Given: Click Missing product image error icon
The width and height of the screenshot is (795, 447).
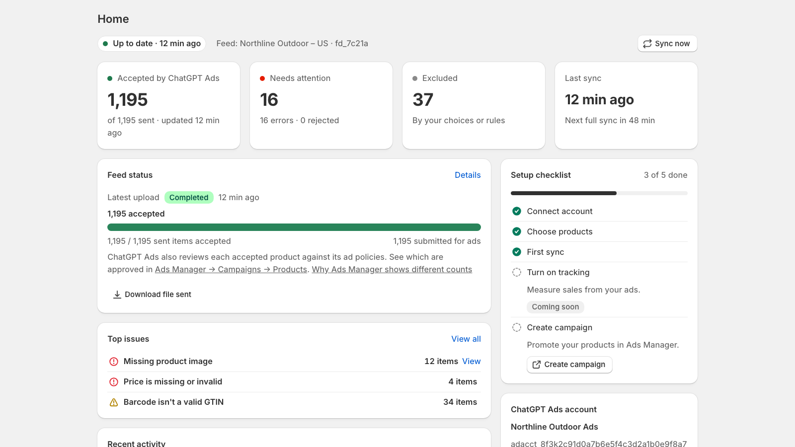Looking at the screenshot, I should click(x=114, y=362).
